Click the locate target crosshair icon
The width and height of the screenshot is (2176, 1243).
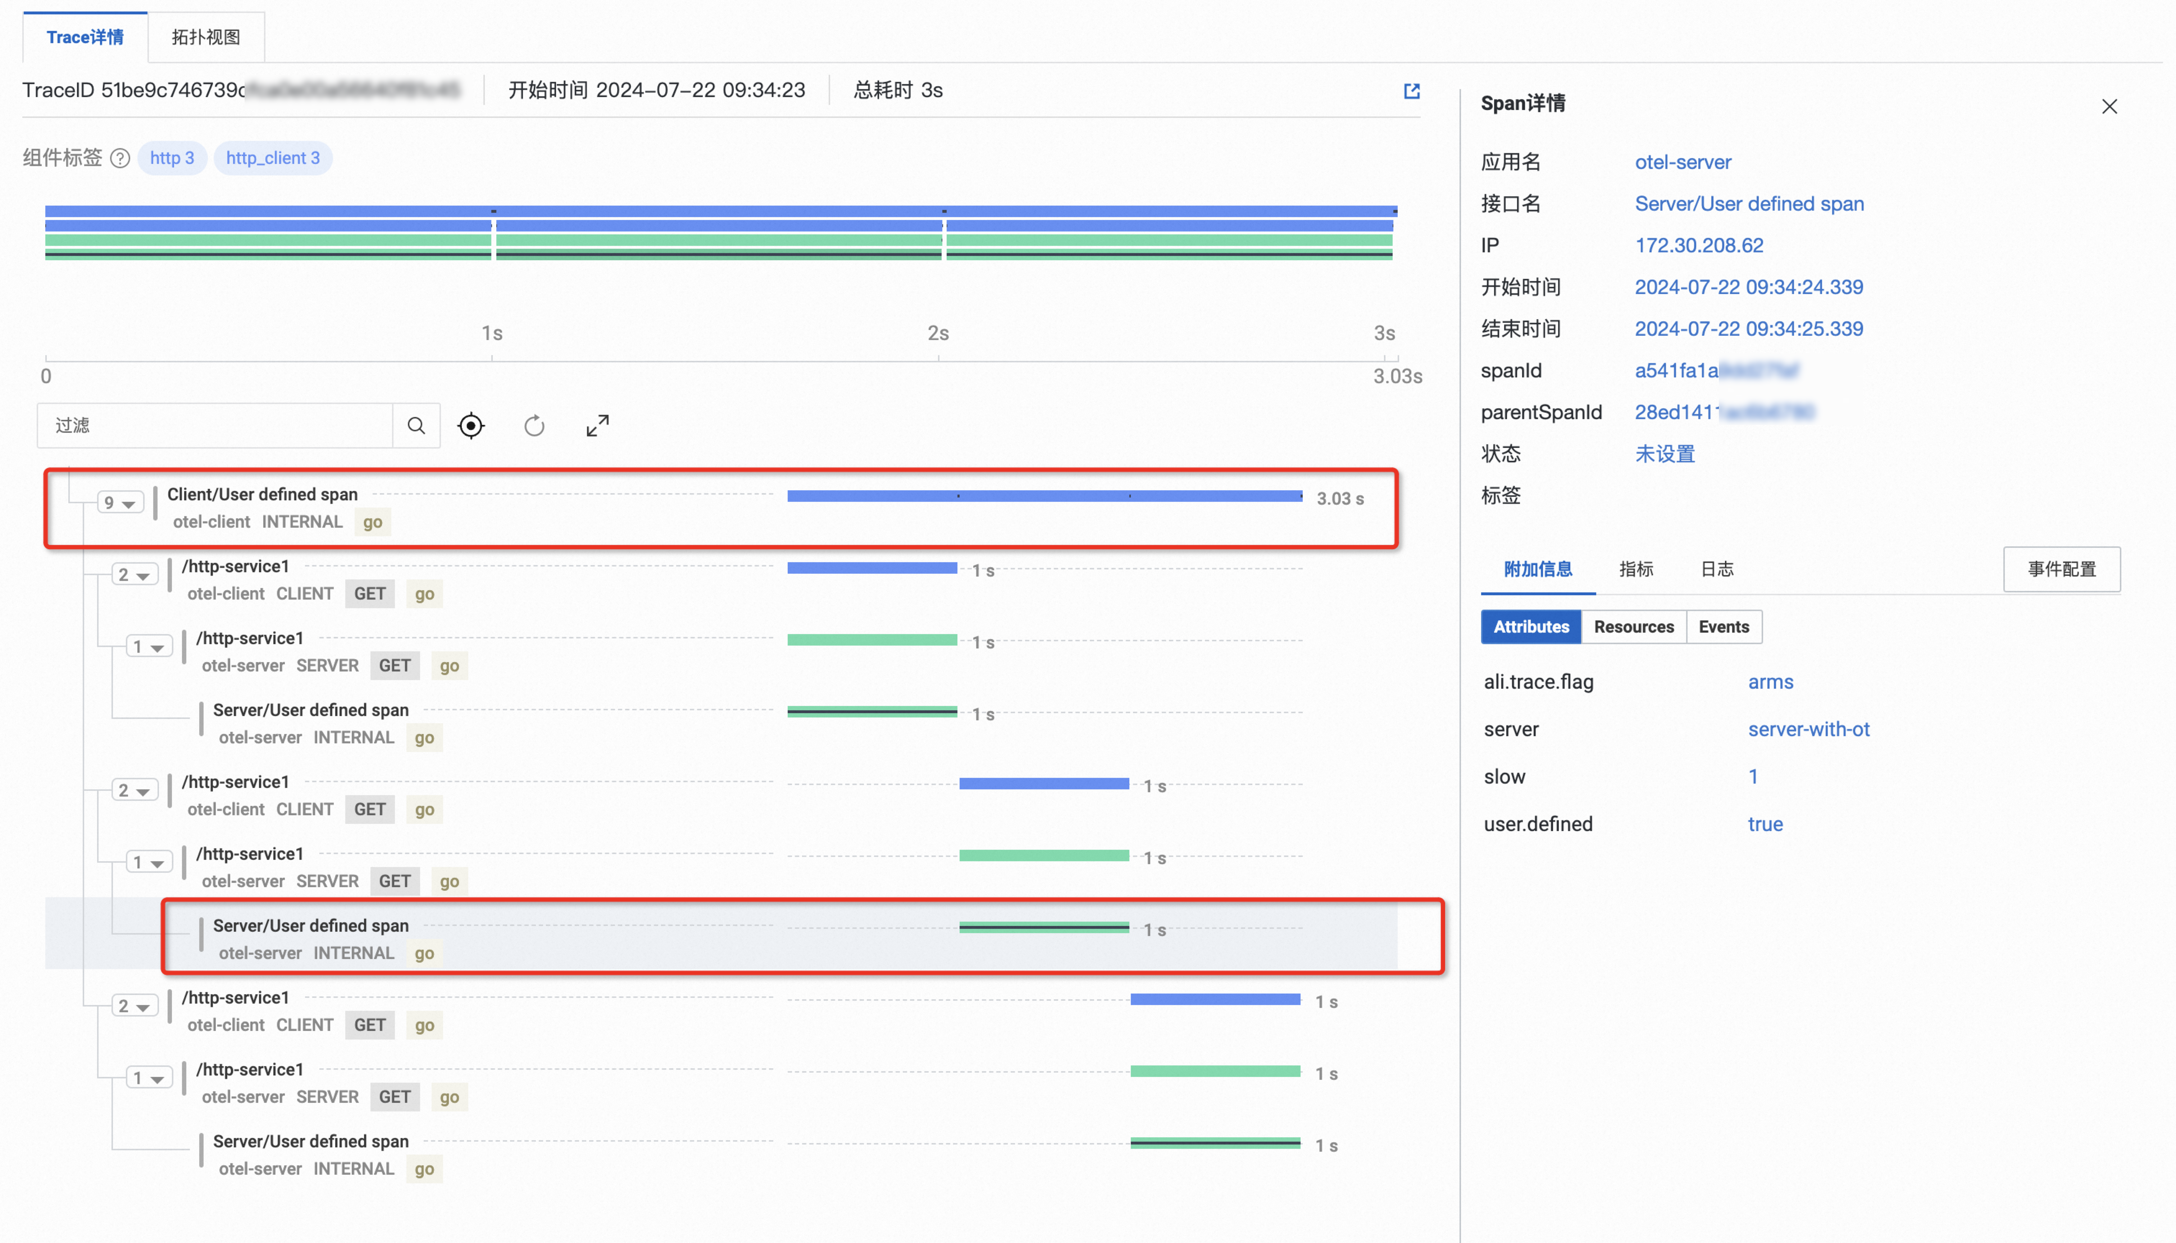pyautogui.click(x=470, y=425)
